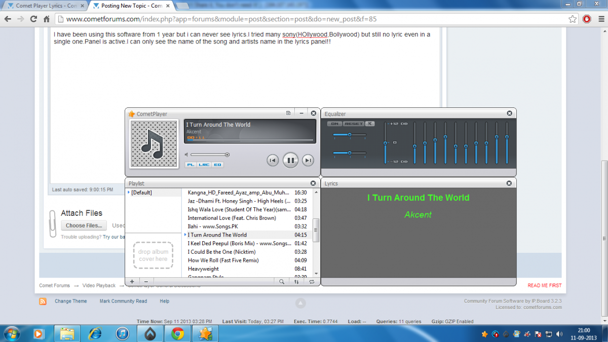This screenshot has width=608, height=342.
Task: Select I Turn Around The World in playlist
Action: (x=247, y=235)
